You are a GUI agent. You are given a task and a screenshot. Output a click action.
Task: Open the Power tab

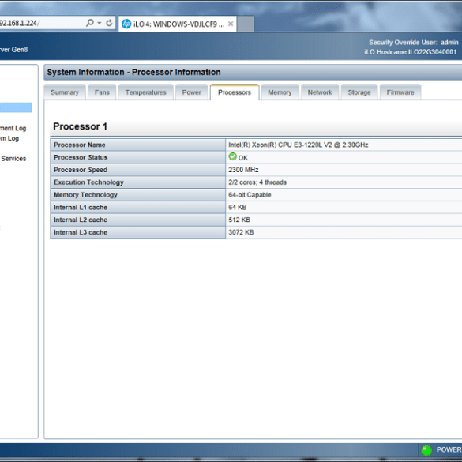point(192,92)
